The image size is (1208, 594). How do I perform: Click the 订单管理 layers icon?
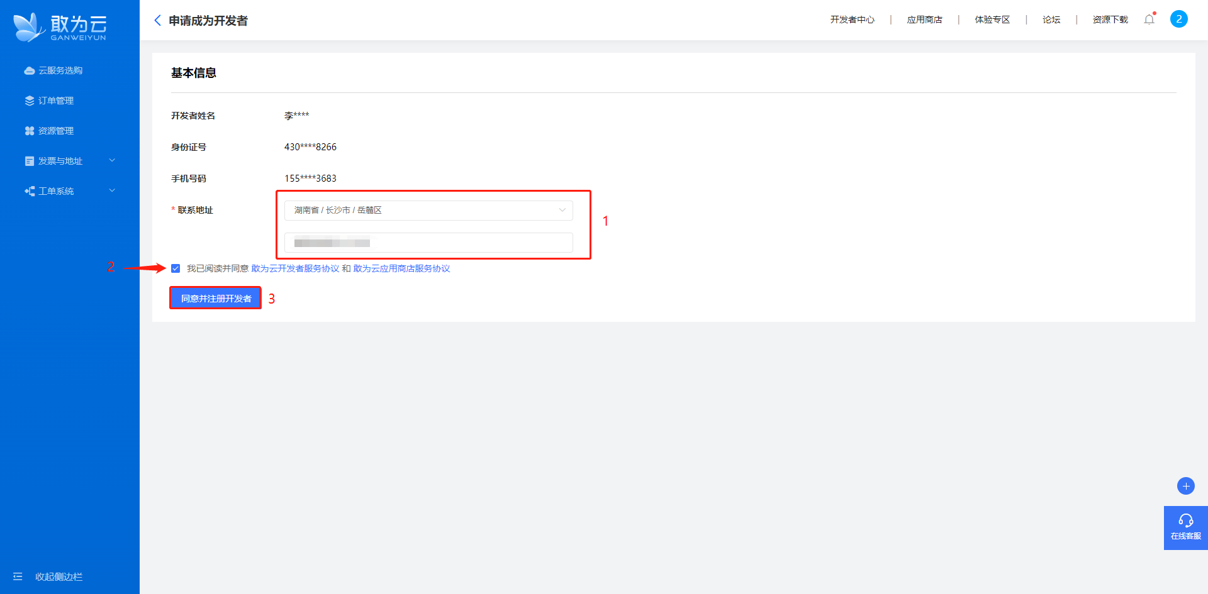pos(30,101)
